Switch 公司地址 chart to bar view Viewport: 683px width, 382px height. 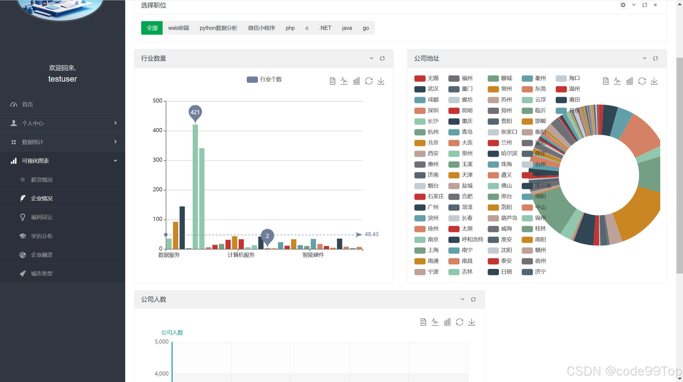pyautogui.click(x=630, y=81)
